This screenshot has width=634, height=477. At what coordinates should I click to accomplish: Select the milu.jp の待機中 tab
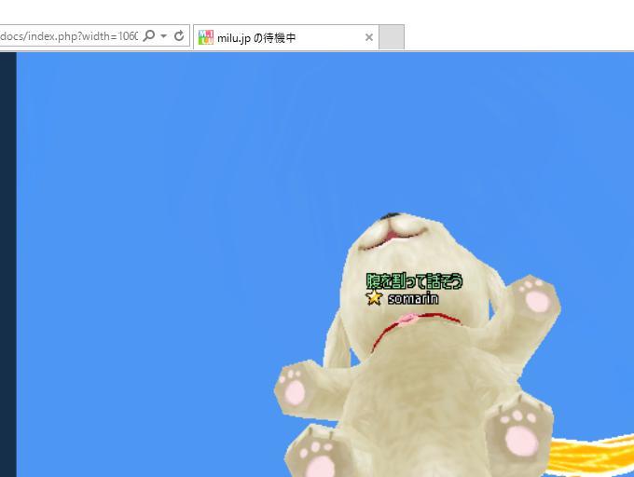[280, 37]
